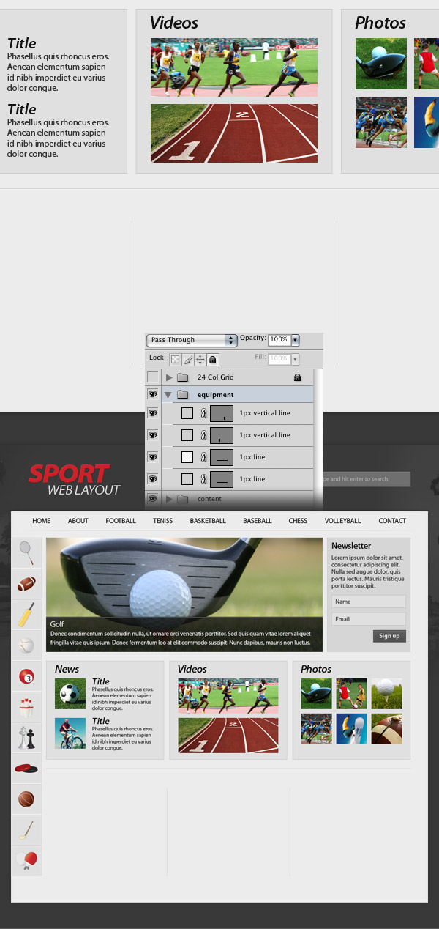Click the chess pieces sidebar icon
The image size is (439, 929).
click(26, 737)
